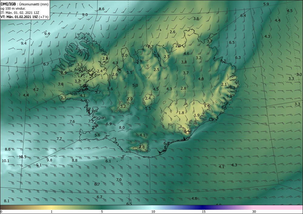Click the map value '7.0'

click(x=119, y=180)
